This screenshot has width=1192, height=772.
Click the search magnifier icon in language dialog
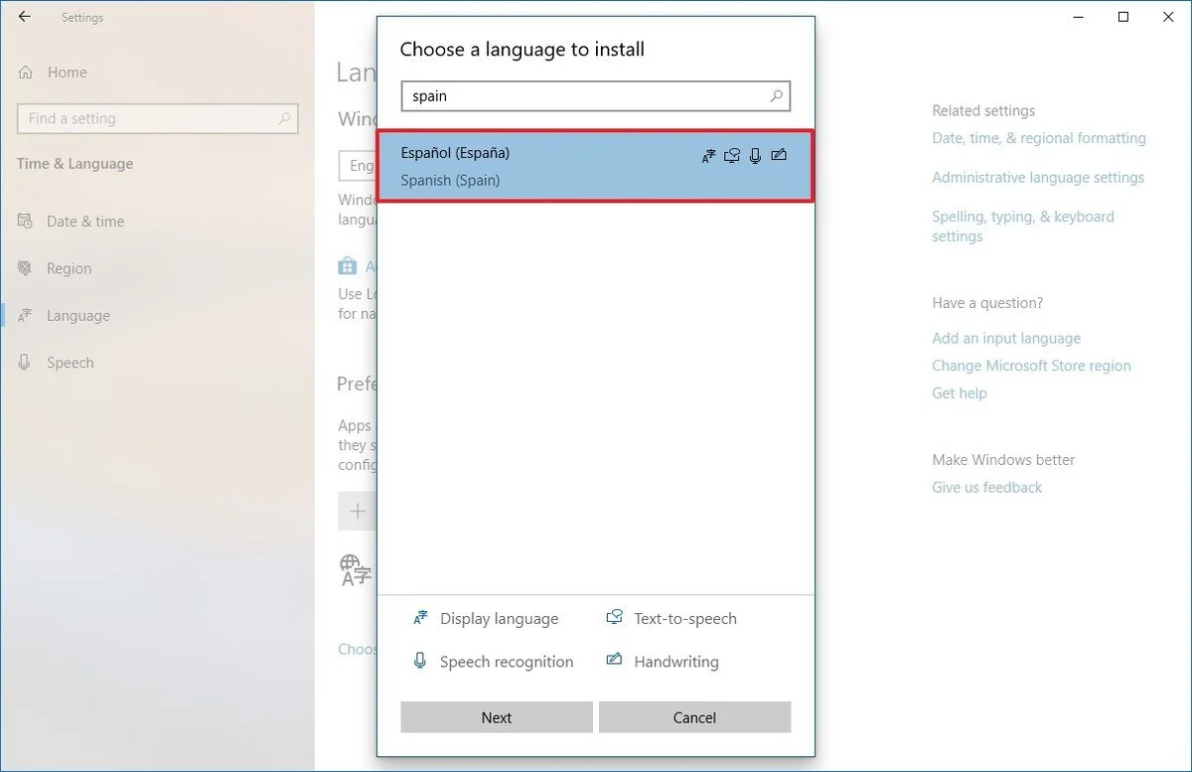pyautogui.click(x=777, y=96)
